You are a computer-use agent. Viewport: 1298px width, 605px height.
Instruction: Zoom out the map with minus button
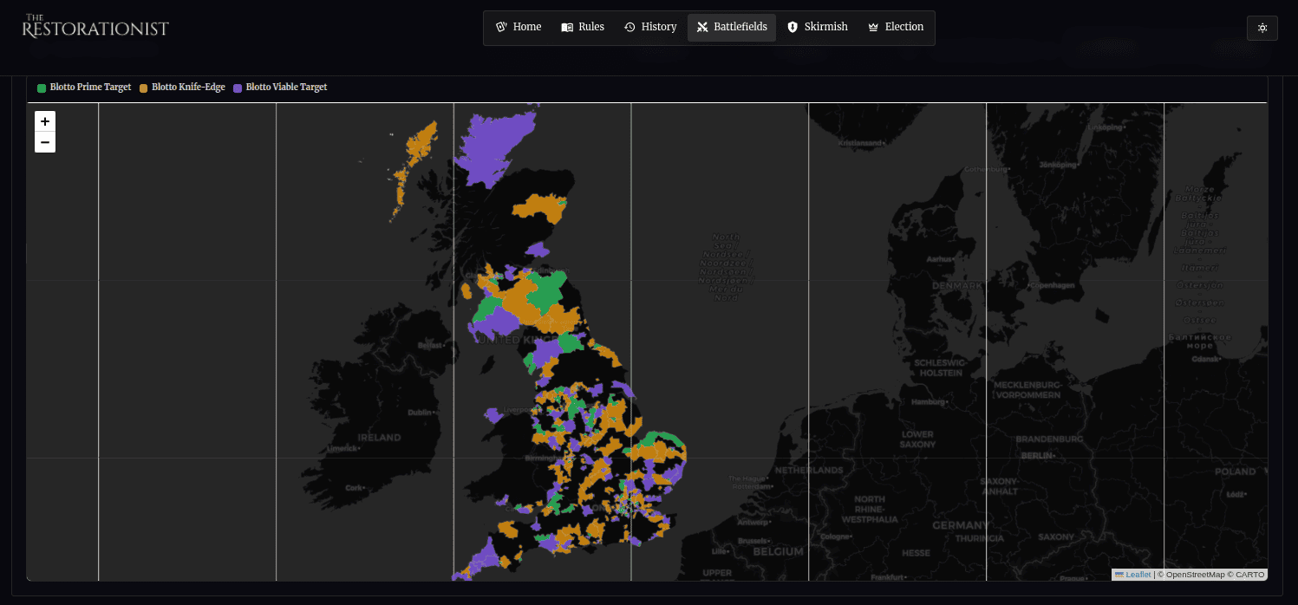coord(45,142)
